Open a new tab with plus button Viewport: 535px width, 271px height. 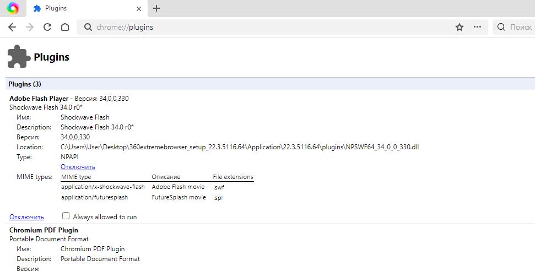[156, 8]
